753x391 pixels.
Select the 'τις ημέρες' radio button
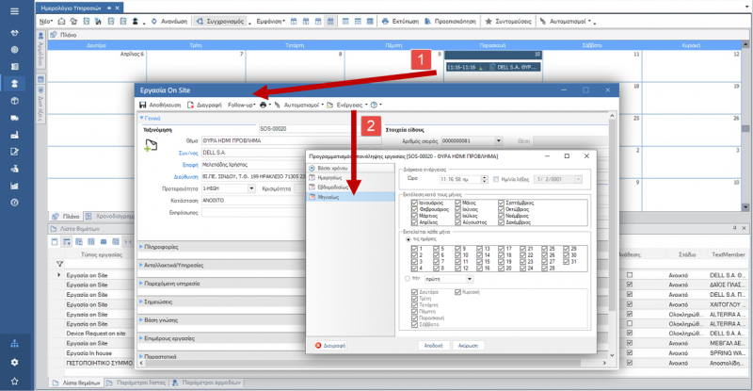[x=409, y=239]
